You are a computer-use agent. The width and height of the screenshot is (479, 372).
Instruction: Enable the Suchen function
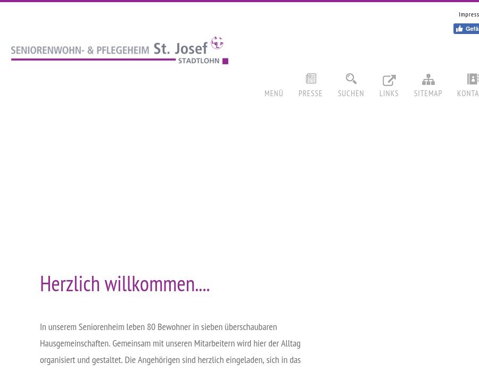(x=351, y=93)
